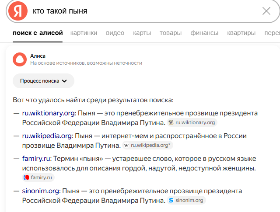Follow the blue sinonim.org link
The width and height of the screenshot is (280, 212).
point(41,191)
